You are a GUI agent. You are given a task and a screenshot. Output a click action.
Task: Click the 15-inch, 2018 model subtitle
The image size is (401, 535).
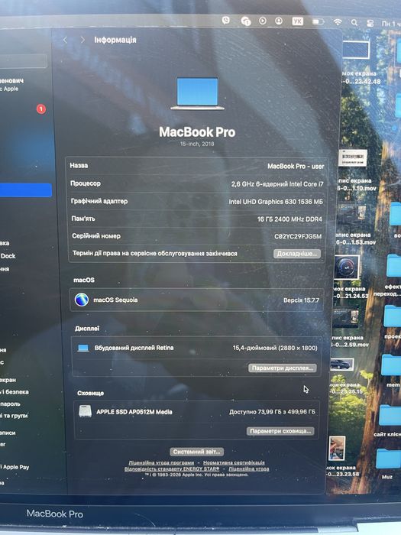197,144
